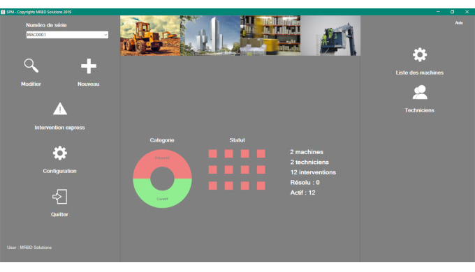The image size is (475, 272).
Task: Click the Aide help link
Action: [x=459, y=23]
